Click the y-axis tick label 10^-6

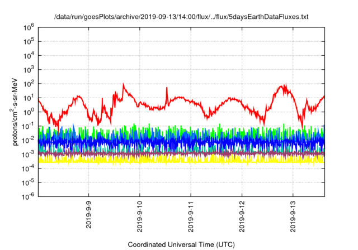pyautogui.click(x=28, y=196)
